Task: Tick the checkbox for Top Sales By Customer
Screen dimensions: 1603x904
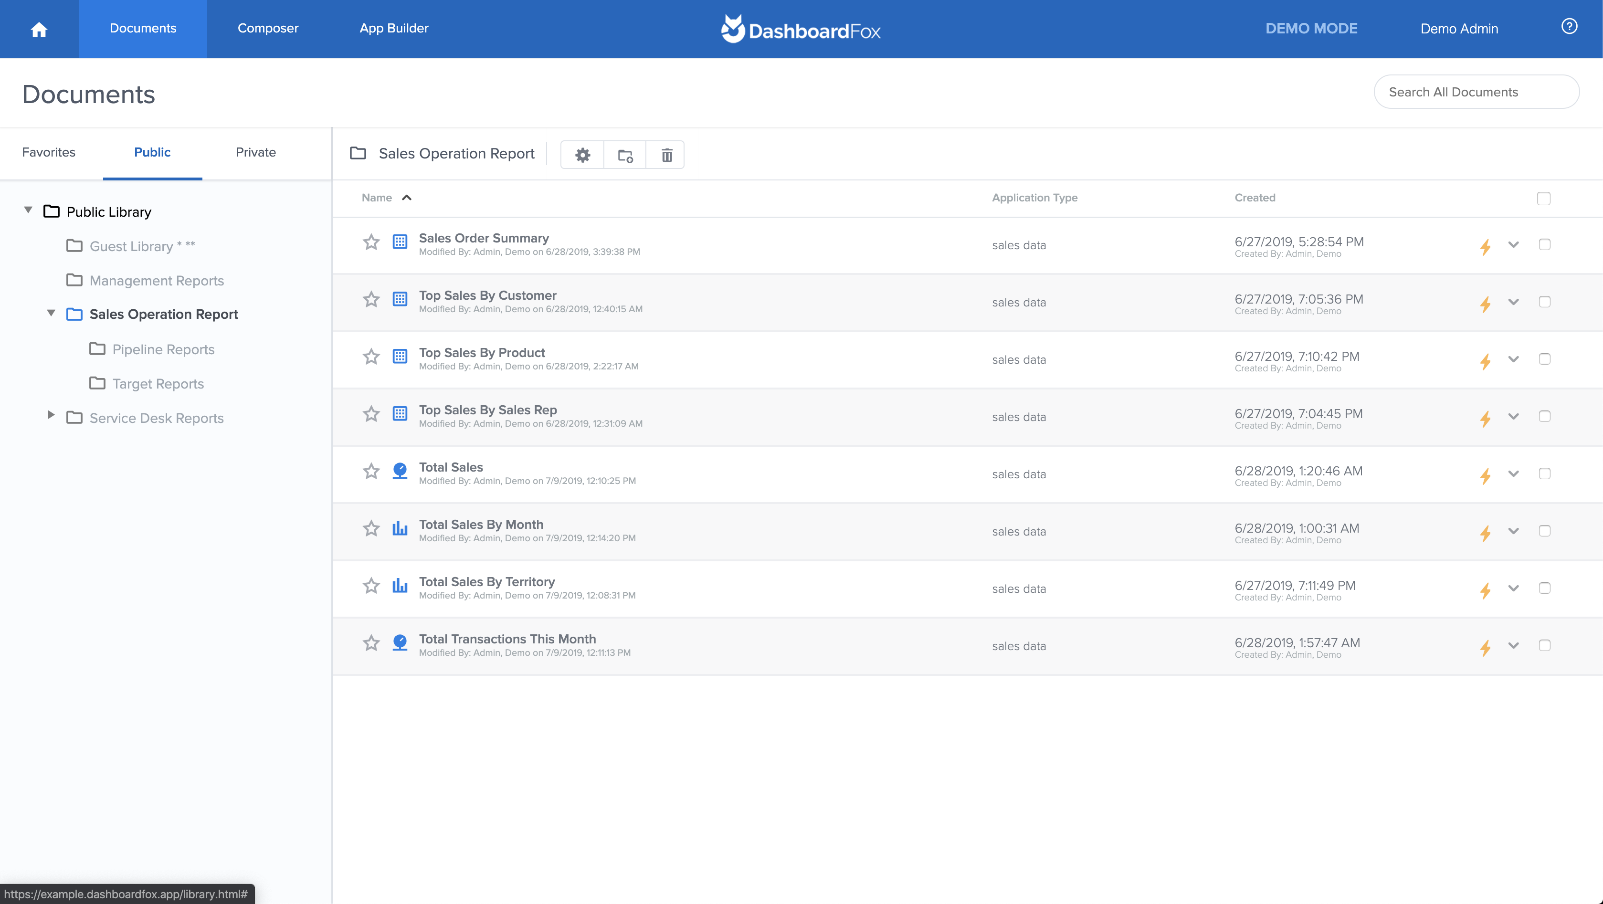Action: click(1544, 302)
